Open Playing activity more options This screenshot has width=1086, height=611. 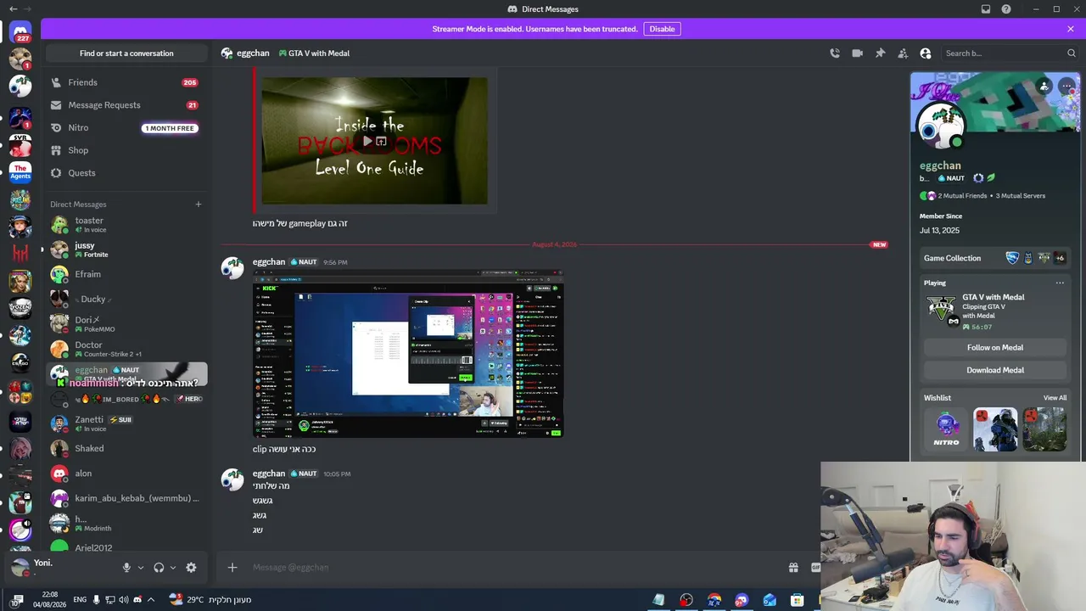pos(1060,283)
